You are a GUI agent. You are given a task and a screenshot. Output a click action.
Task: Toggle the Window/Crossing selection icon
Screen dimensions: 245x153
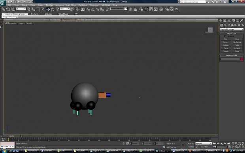pos(43,9)
